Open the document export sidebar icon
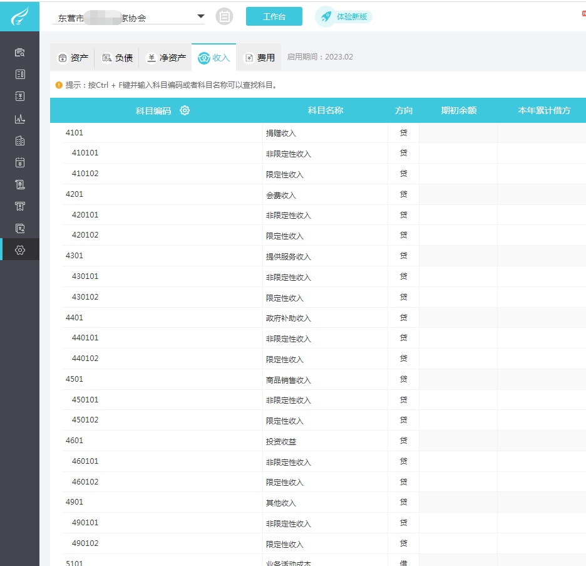 (20, 228)
